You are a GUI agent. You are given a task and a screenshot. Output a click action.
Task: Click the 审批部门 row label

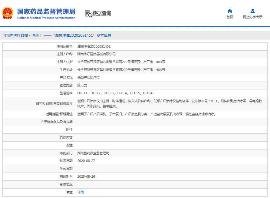click(66, 153)
